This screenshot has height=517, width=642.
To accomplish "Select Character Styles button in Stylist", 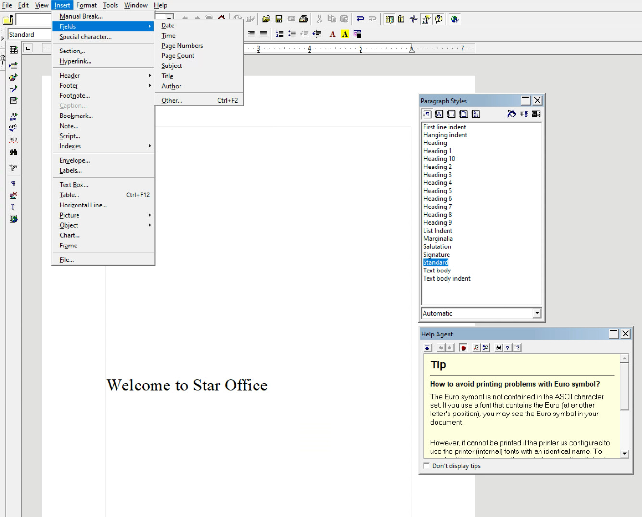I will pyautogui.click(x=439, y=114).
